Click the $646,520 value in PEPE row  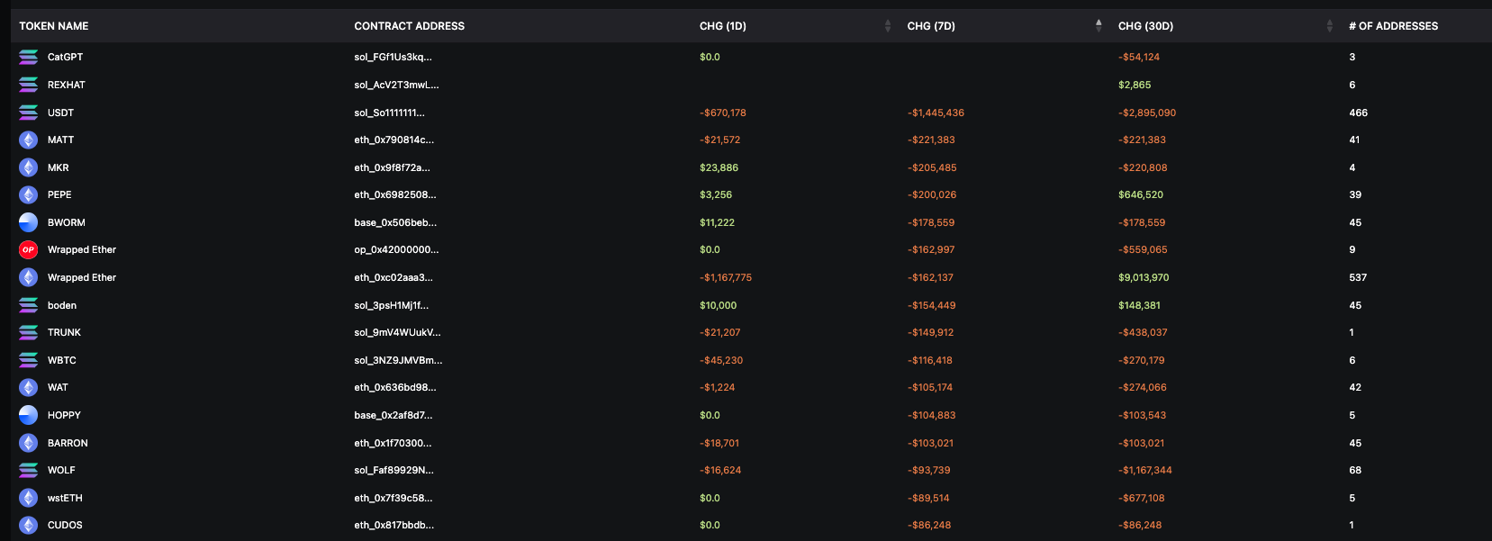[1141, 194]
